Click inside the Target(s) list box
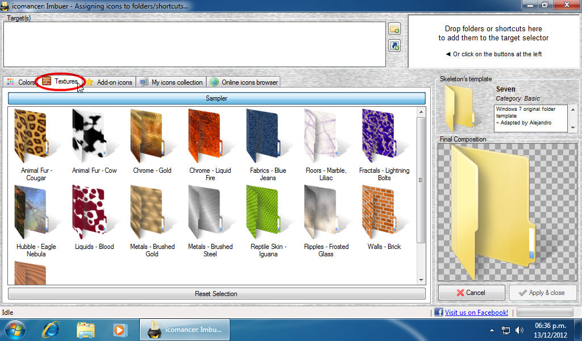The image size is (582, 341). tap(194, 44)
